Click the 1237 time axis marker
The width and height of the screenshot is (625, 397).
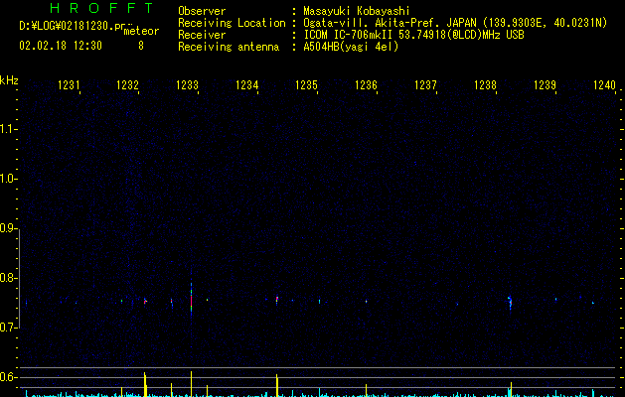point(425,85)
